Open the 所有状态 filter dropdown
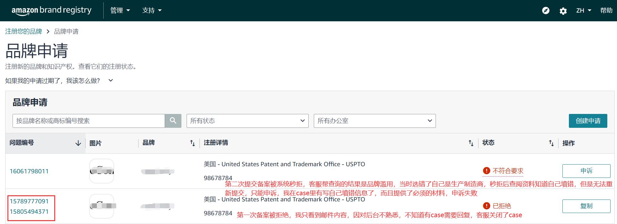The height and width of the screenshot is (224, 617). pyautogui.click(x=247, y=121)
